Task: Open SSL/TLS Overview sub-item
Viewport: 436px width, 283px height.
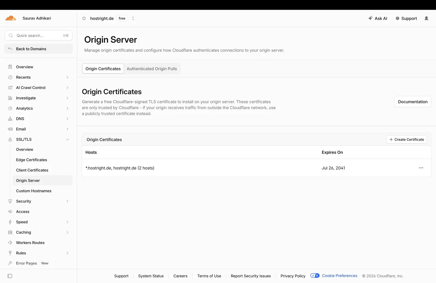Action: point(25,149)
